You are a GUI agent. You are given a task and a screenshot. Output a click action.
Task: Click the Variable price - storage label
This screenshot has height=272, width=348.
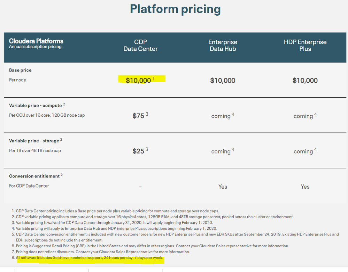click(x=34, y=141)
